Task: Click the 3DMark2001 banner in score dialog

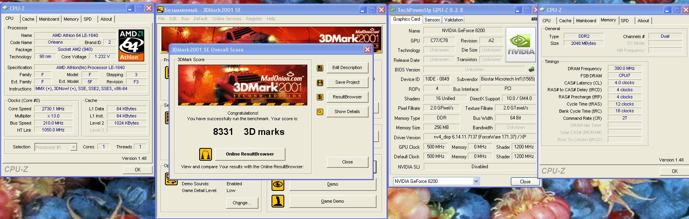Action: click(243, 85)
